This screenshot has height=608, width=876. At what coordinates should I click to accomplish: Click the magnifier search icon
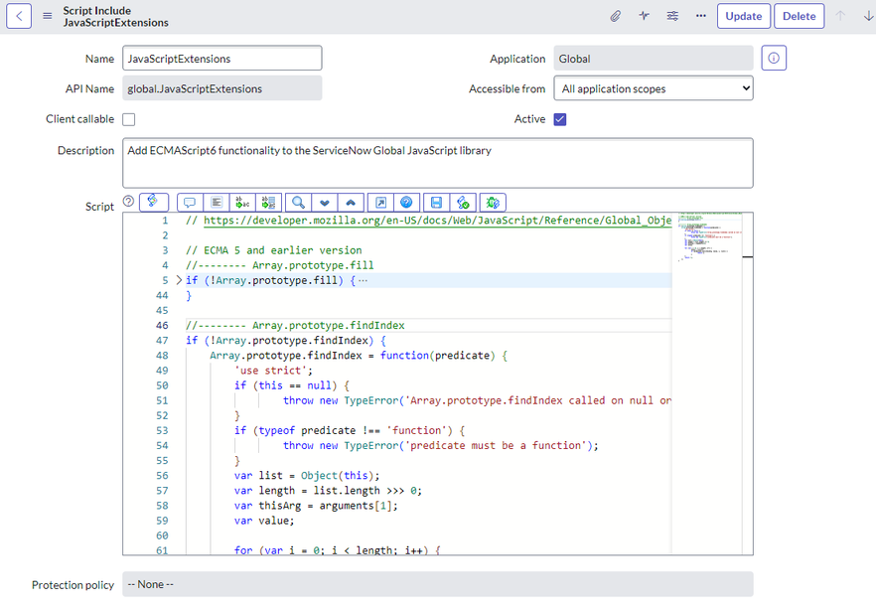click(298, 203)
